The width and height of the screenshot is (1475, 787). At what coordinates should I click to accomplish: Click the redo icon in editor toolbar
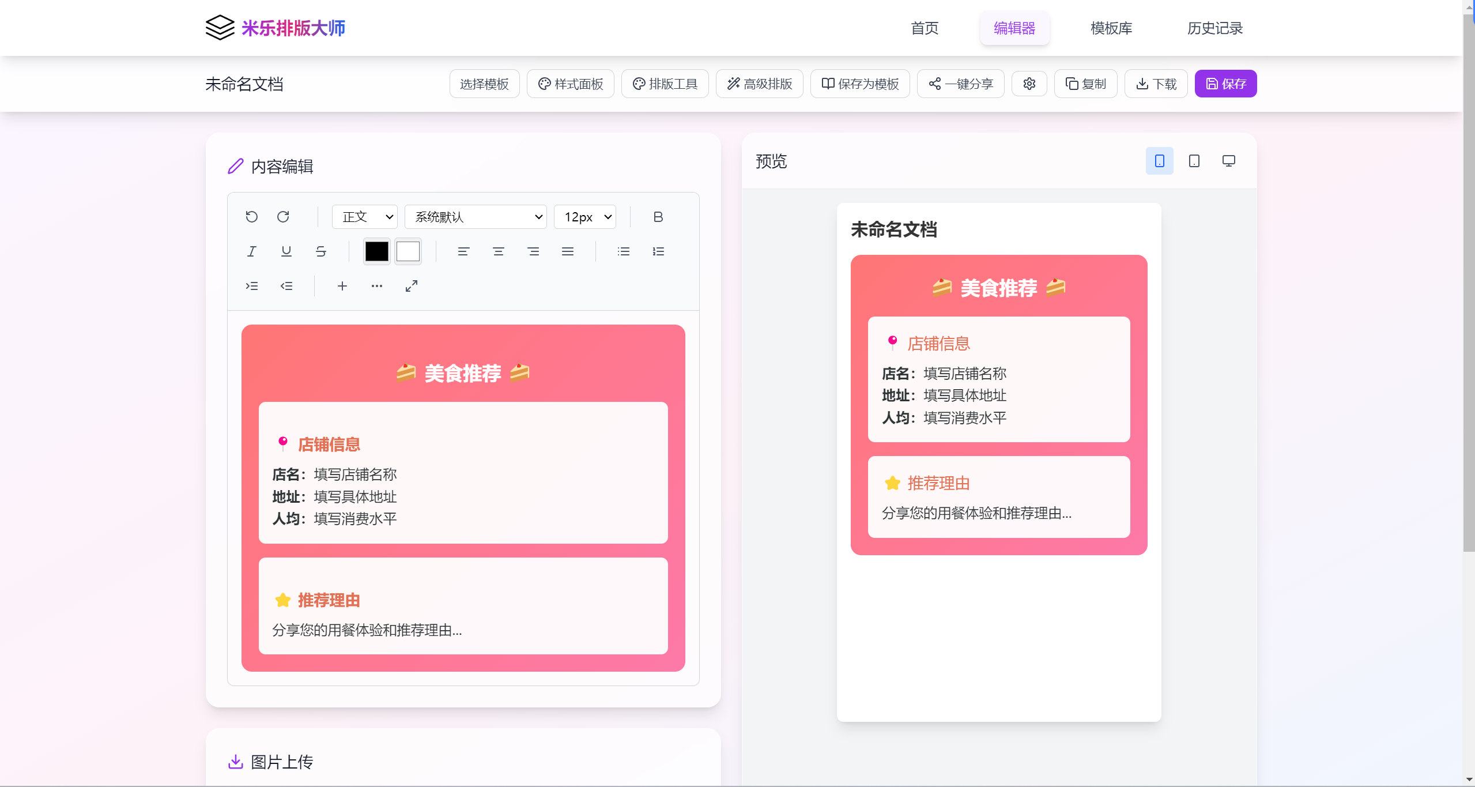[x=283, y=217]
